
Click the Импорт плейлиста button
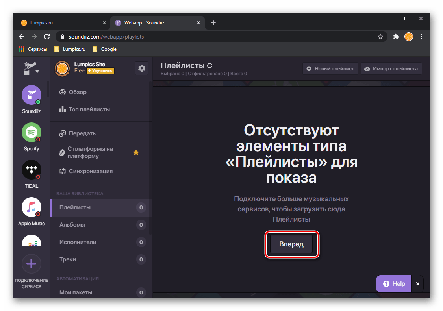(x=391, y=68)
